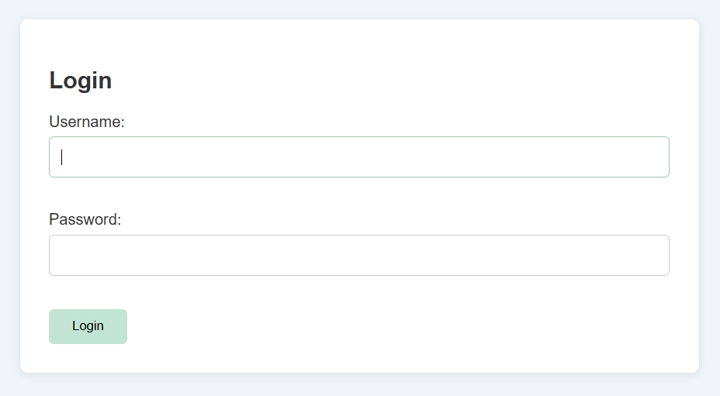
Task: Focus the text box under Username
Action: pos(358,157)
